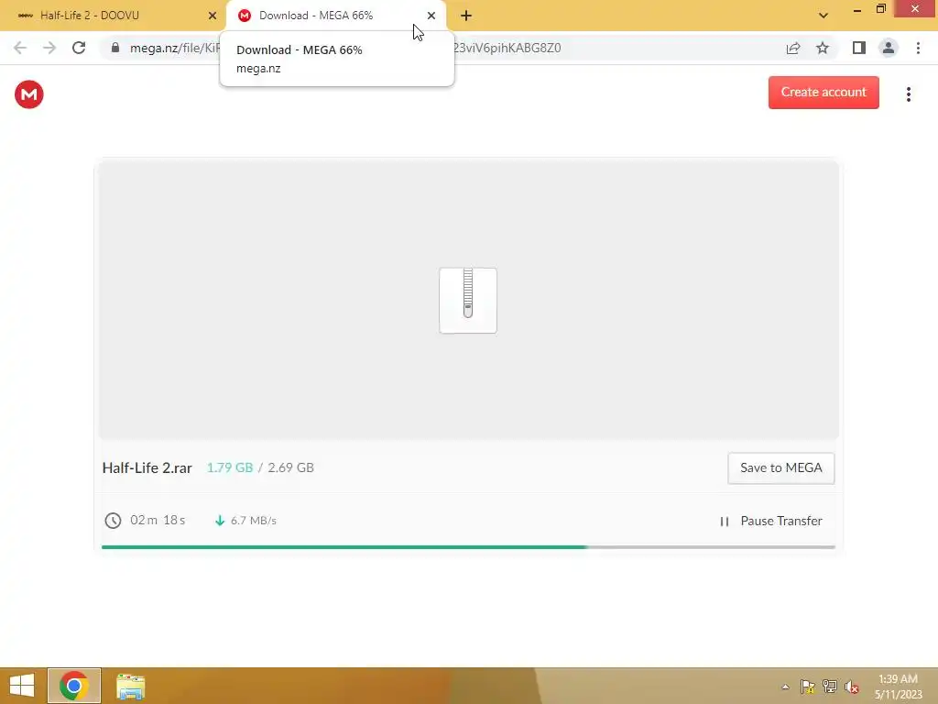Open the Windows Start menu
Viewport: 938px width, 704px height.
(22, 686)
